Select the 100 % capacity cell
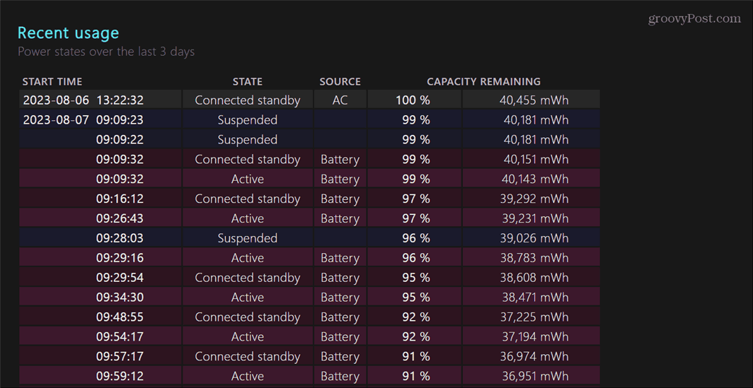Viewport: 753px width, 388px height. click(x=415, y=100)
